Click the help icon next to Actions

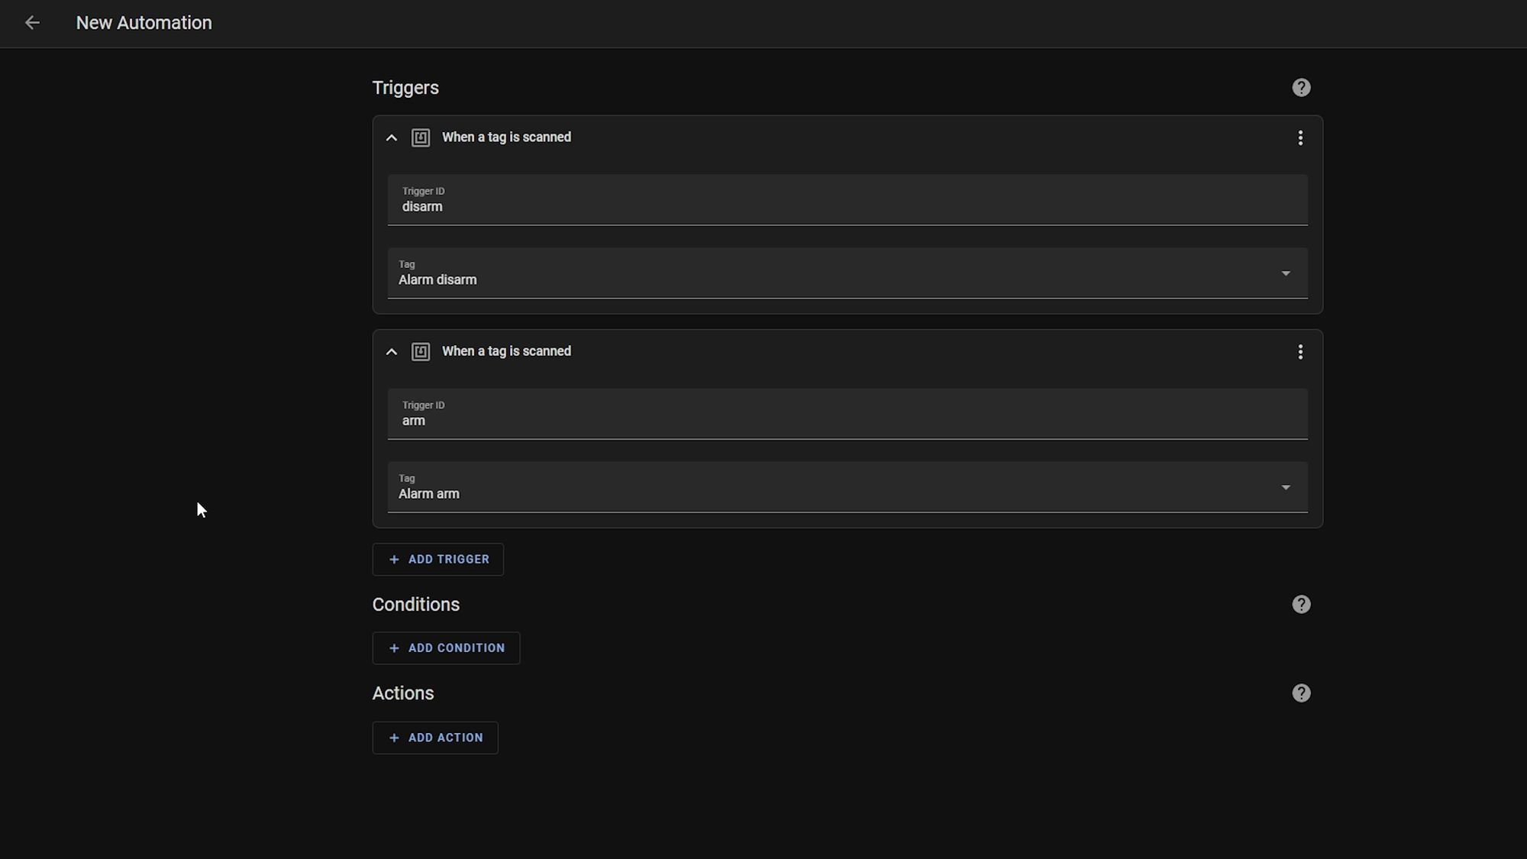click(1302, 693)
